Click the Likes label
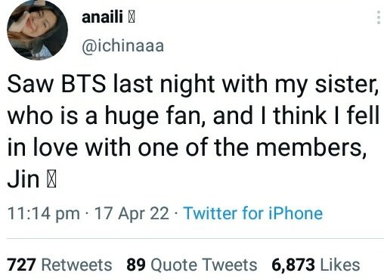 coord(340,265)
